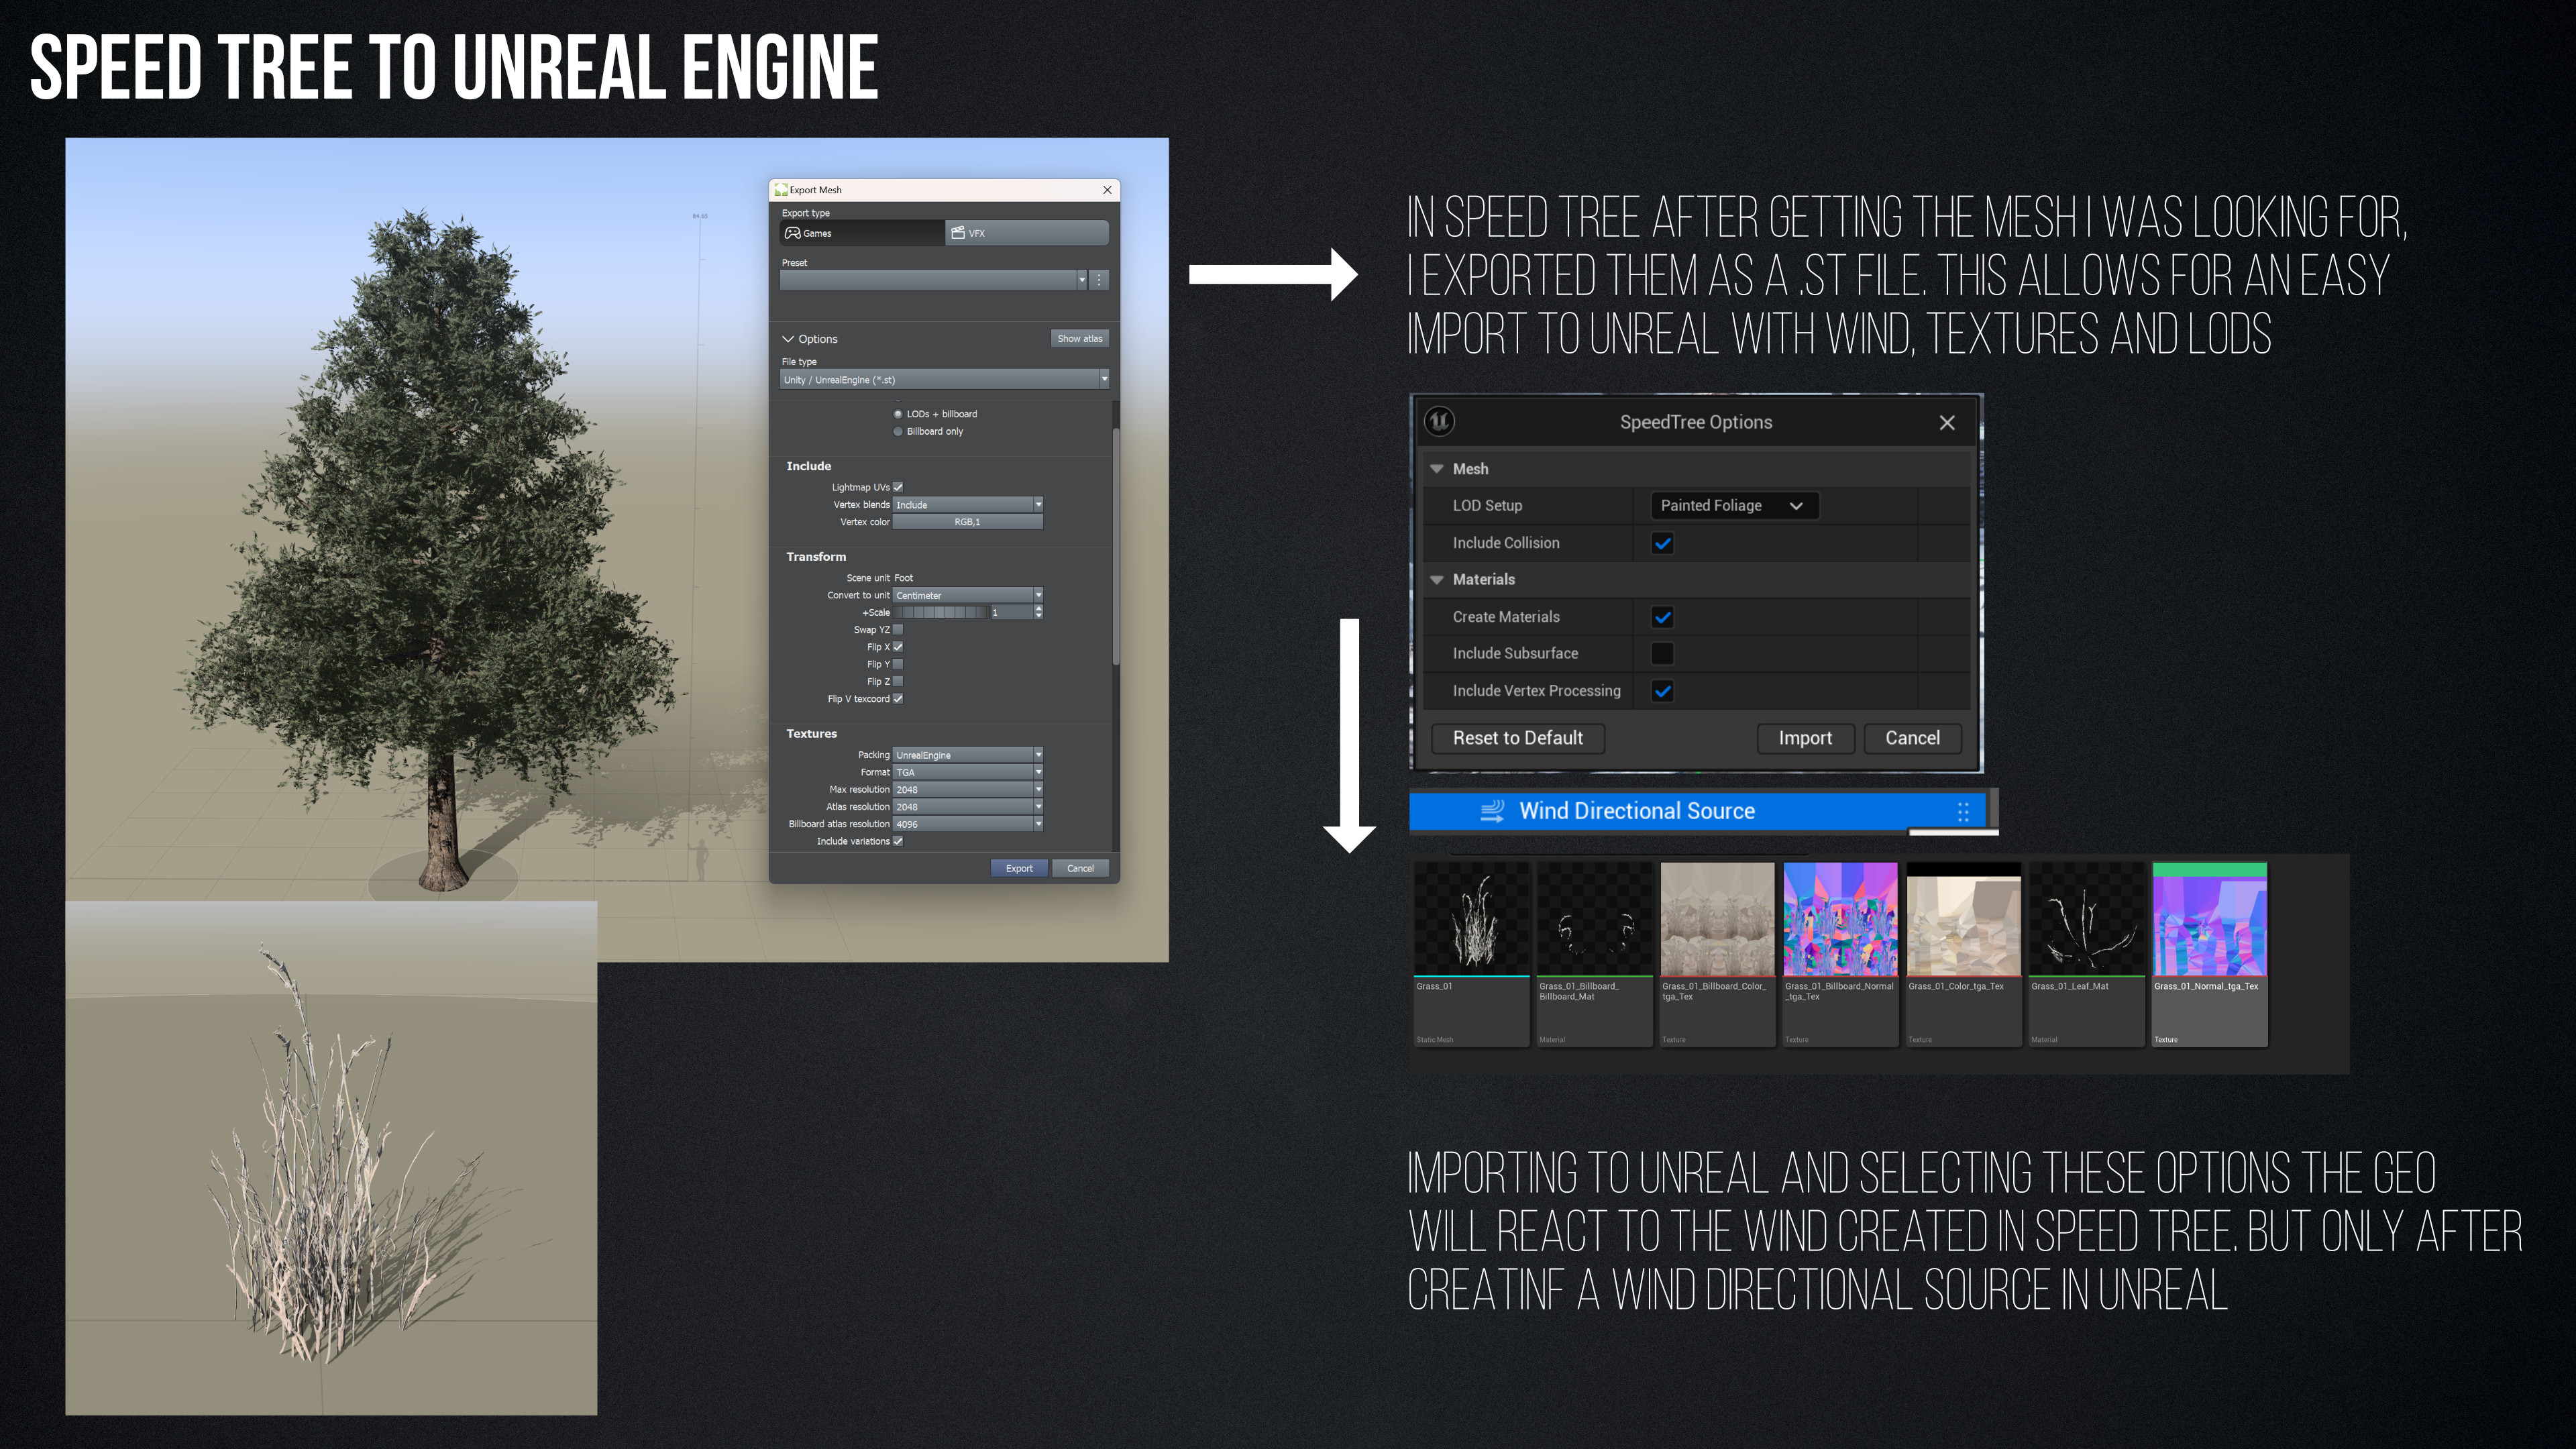Click the Reset to Default button
This screenshot has width=2576, height=1449.
click(1518, 738)
